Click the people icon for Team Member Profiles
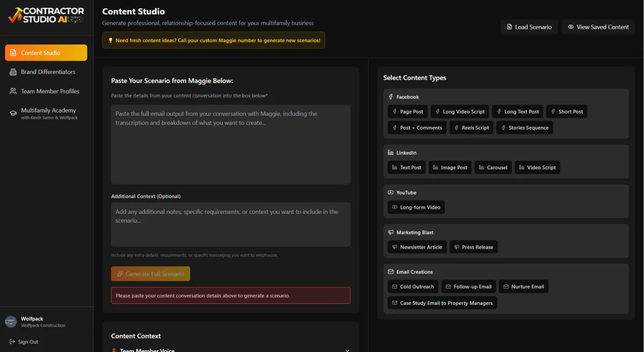The height and width of the screenshot is (352, 644). [x=13, y=91]
